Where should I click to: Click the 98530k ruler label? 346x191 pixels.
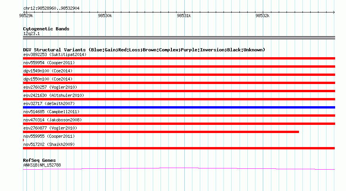pyautogui.click(x=105, y=16)
